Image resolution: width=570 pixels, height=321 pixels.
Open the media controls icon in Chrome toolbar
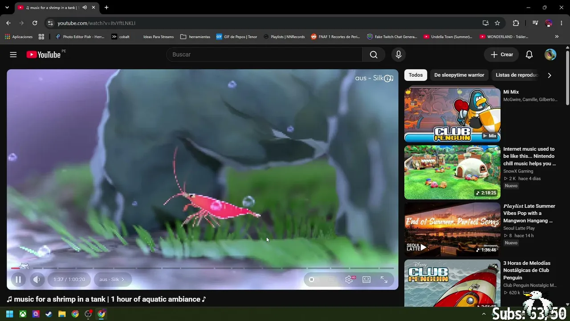coord(535,23)
